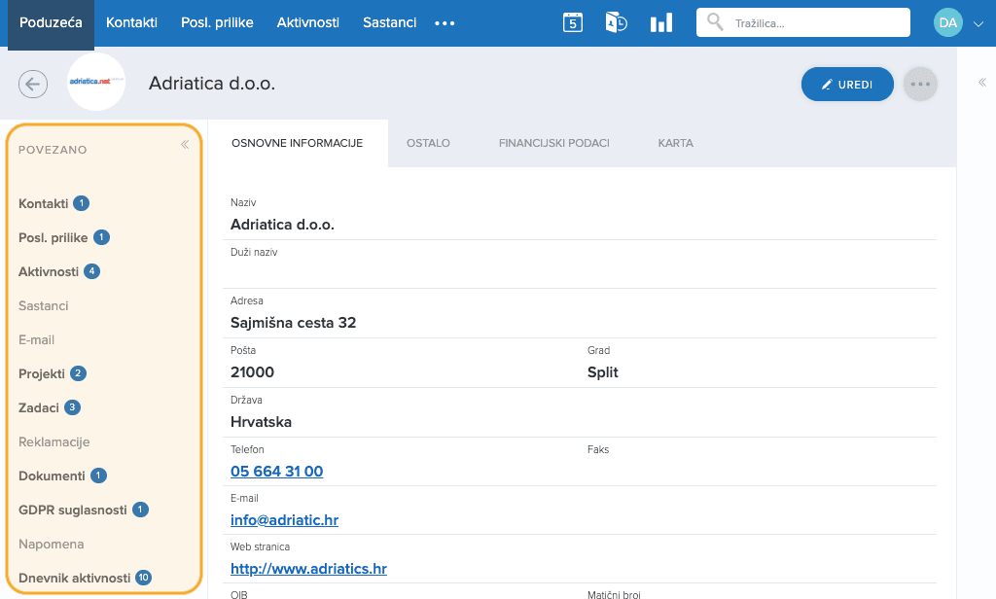Click the postal code 21000
The height and width of the screenshot is (599, 996).
tap(252, 372)
